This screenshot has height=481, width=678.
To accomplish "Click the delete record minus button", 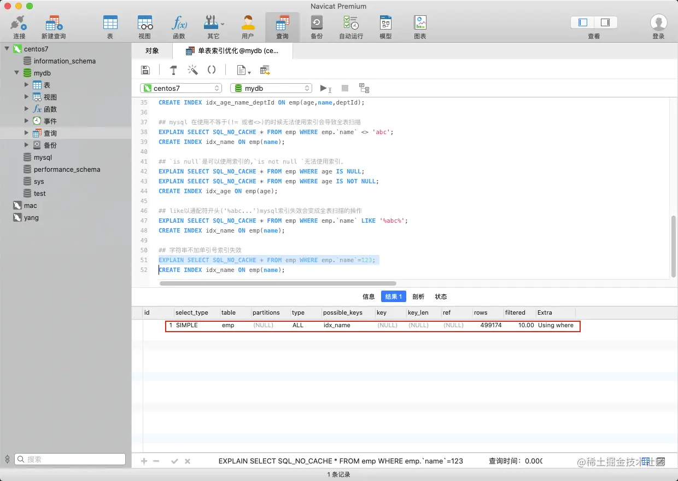I will click(156, 461).
